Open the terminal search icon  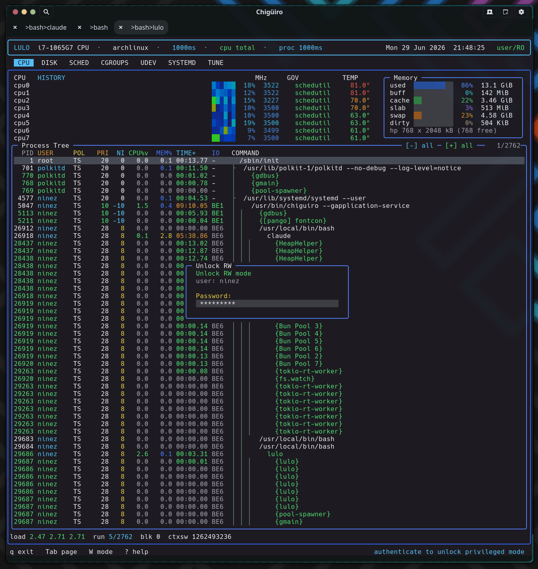click(x=46, y=12)
